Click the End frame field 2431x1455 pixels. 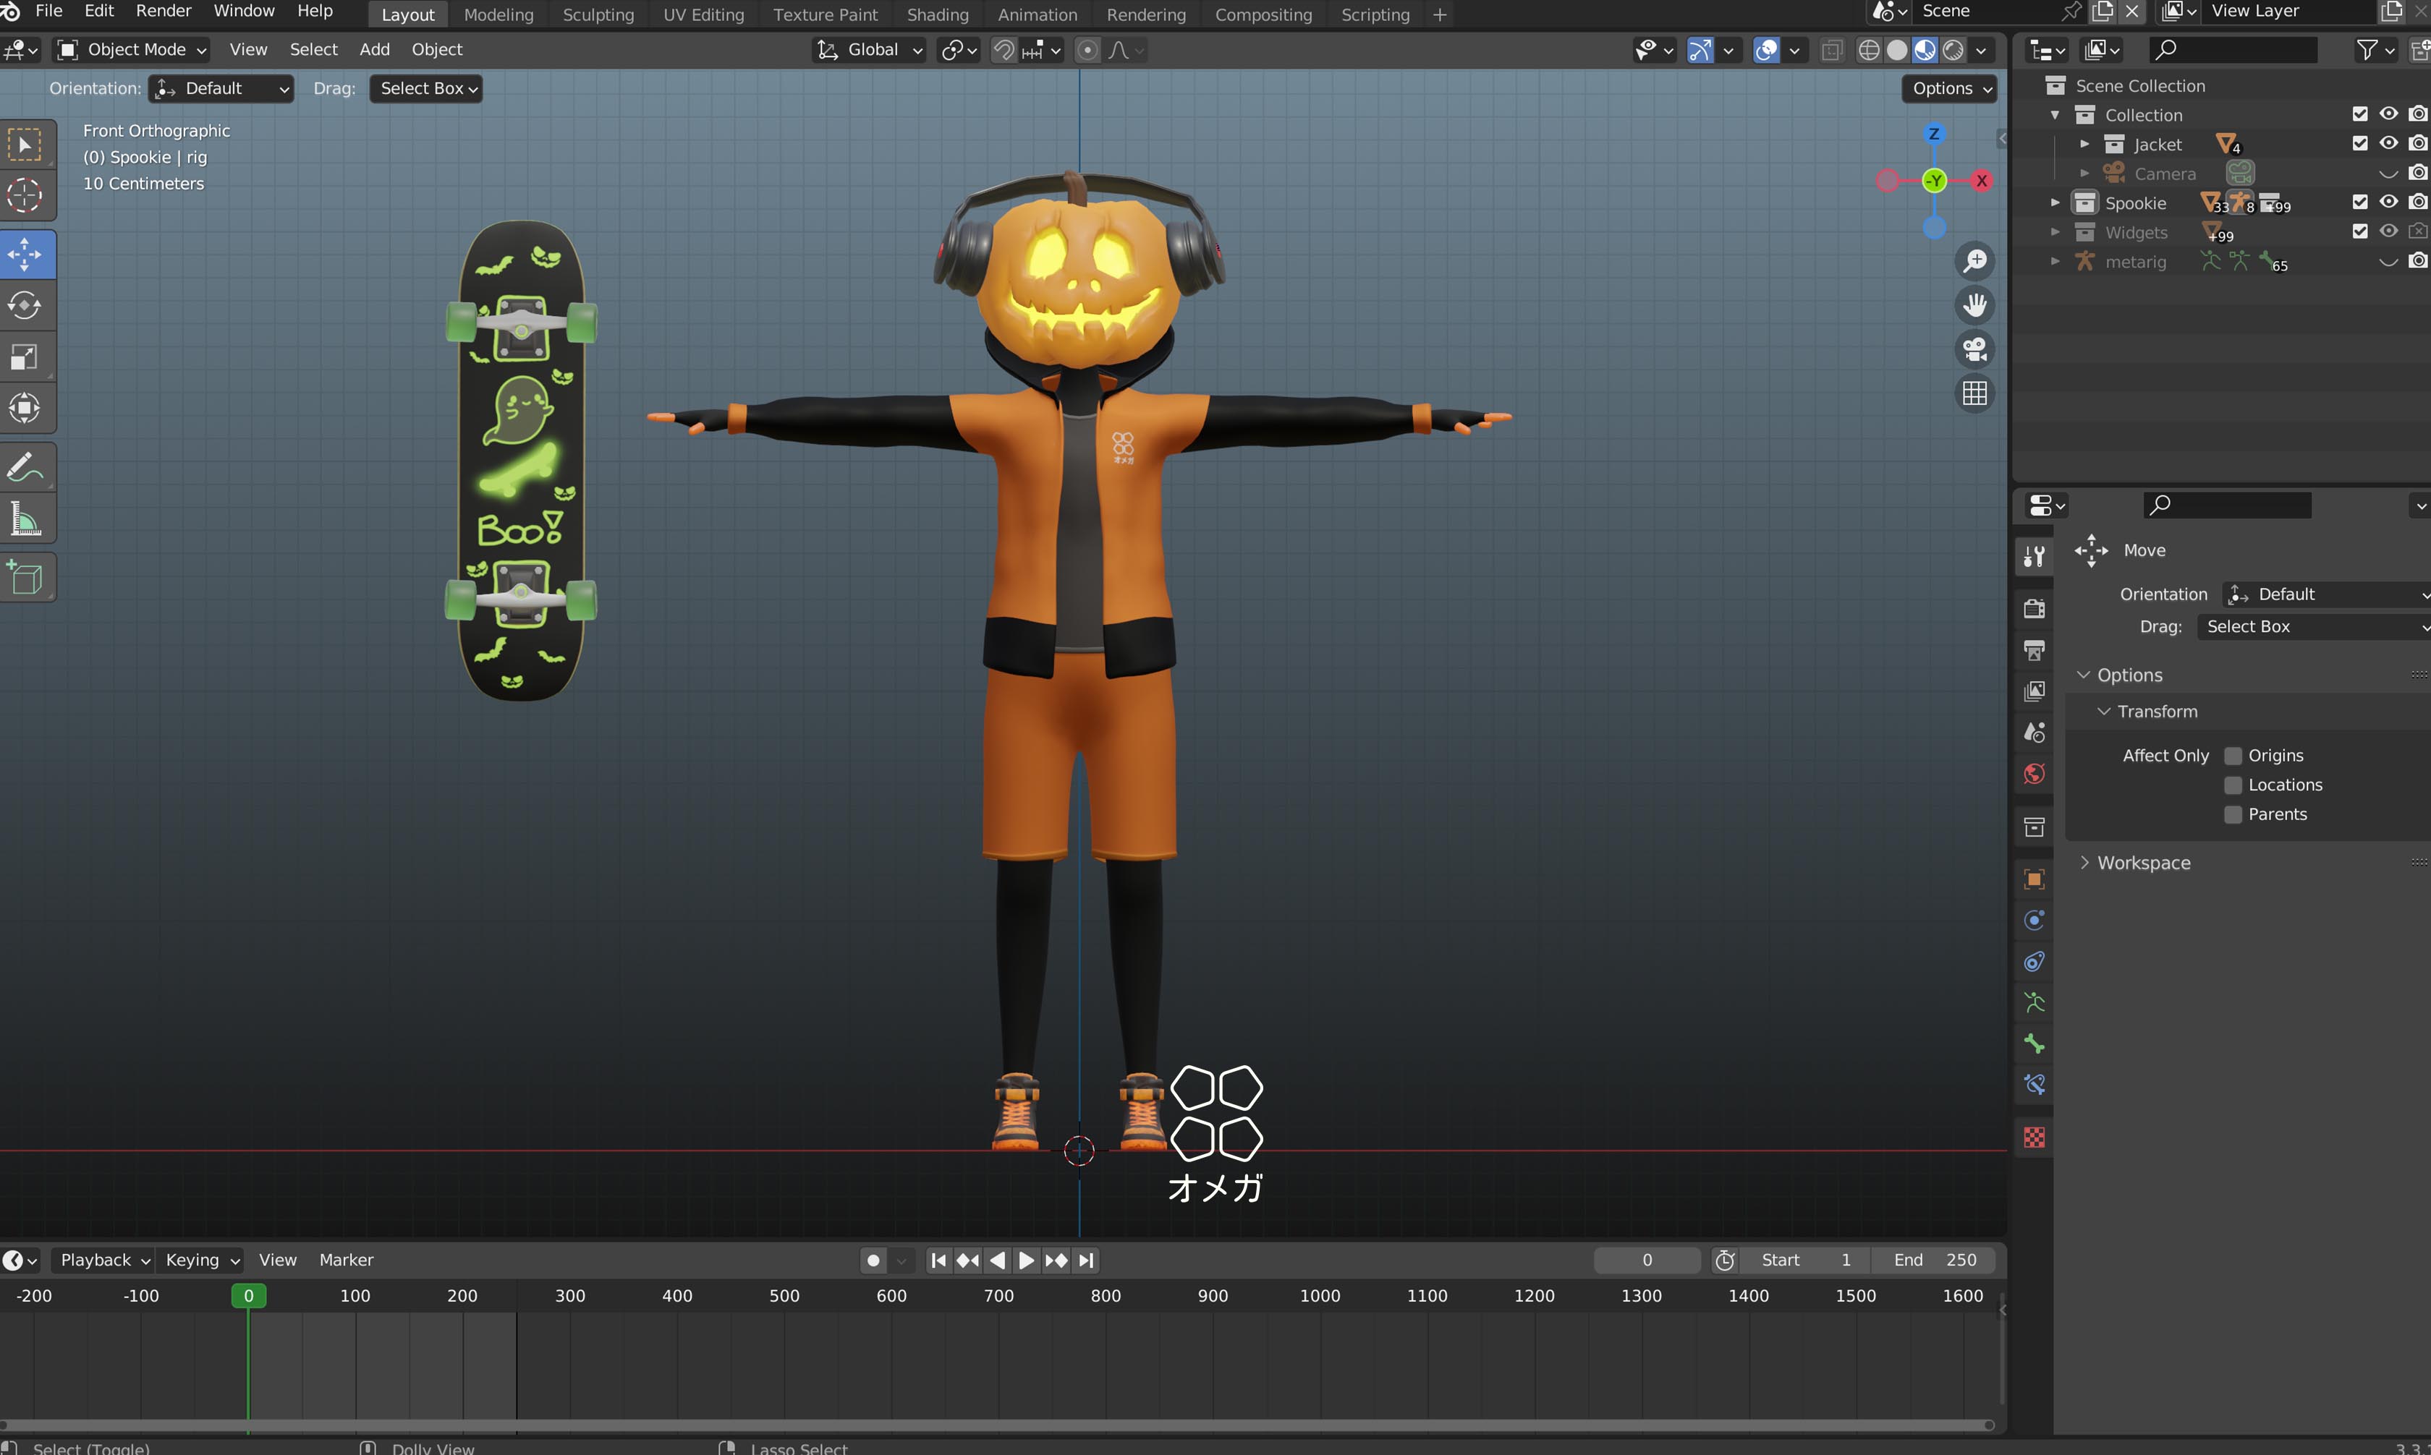click(x=1934, y=1260)
